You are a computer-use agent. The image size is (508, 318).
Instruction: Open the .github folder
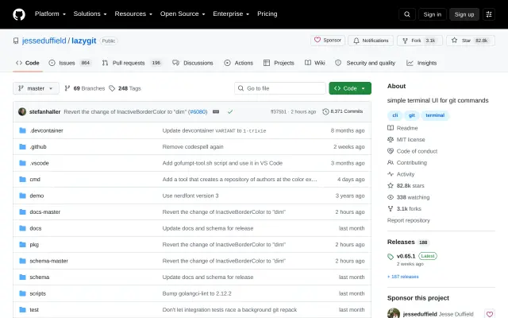pos(38,146)
